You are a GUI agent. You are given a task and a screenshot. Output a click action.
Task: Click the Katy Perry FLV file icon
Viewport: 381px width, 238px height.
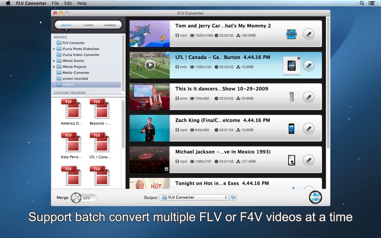[71, 142]
